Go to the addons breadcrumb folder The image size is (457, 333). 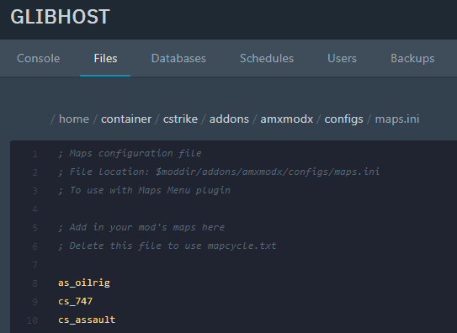[229, 119]
